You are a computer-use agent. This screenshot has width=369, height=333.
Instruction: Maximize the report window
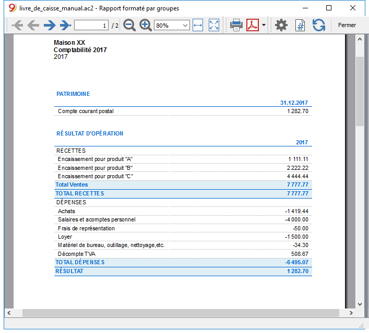click(x=329, y=8)
